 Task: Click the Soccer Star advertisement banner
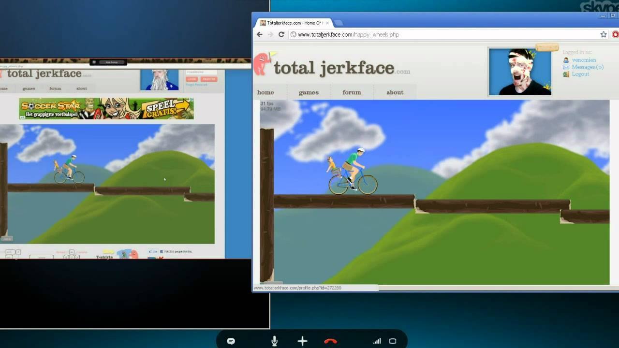[x=106, y=108]
